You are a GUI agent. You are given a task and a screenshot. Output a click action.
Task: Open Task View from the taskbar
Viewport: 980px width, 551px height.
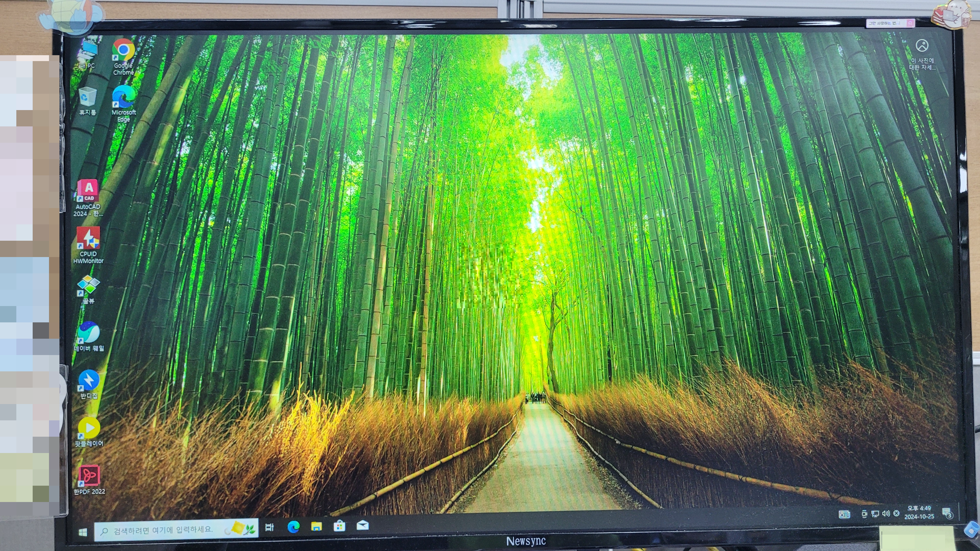pos(269,527)
